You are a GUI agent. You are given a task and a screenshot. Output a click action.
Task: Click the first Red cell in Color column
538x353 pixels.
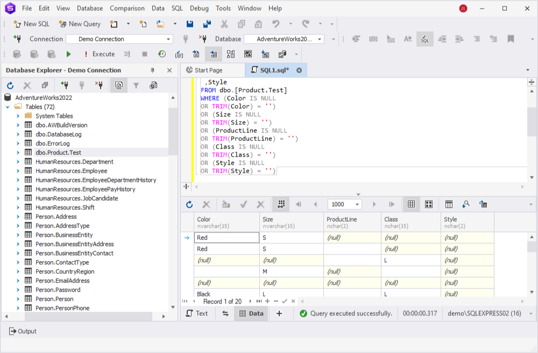tap(227, 237)
